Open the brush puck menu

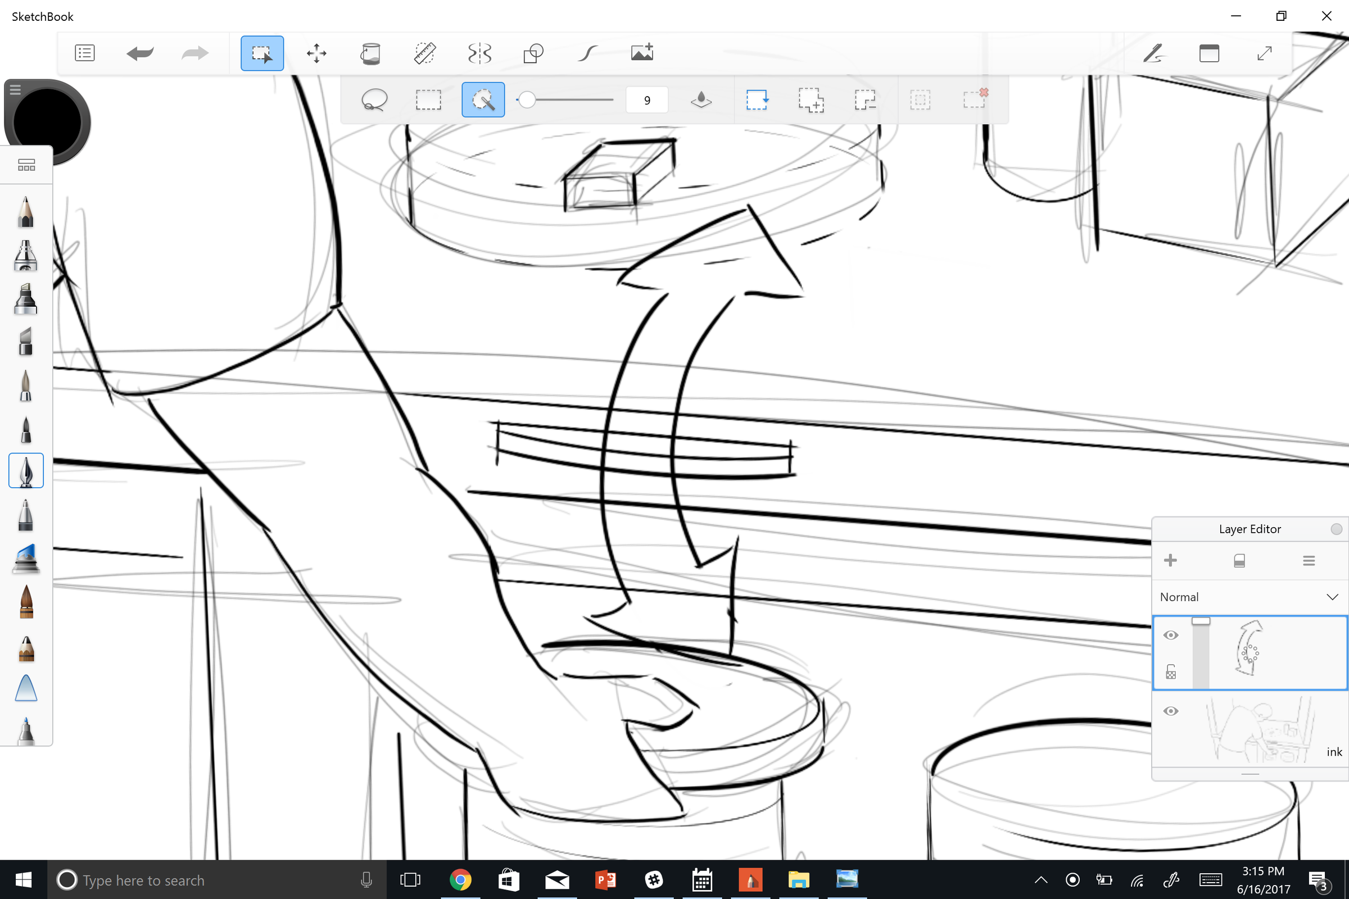tap(16, 90)
